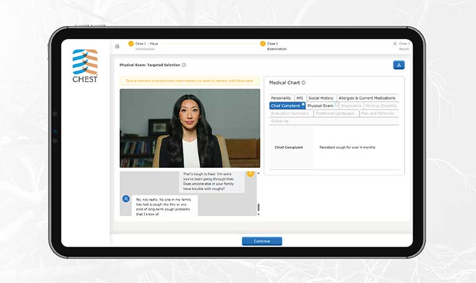
Task: Click the clinician avatar icon in chat
Action: 250,173
